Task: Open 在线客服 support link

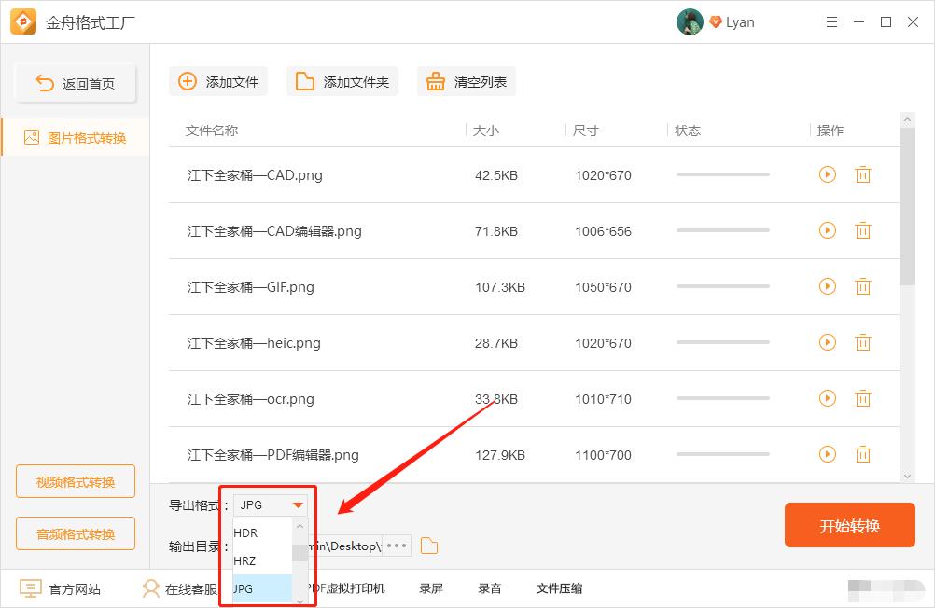Action: coord(180,589)
